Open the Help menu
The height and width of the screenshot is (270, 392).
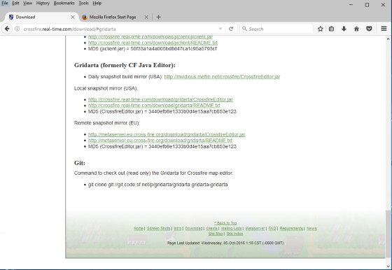pos(97,3)
